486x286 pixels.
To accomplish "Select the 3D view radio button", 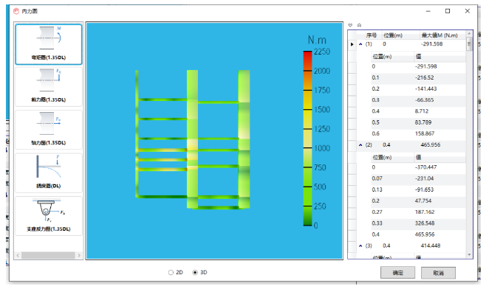I will [195, 273].
